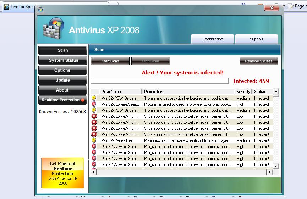Screen dimensions: 307x199
Task: Click the disabled Stop Scan button
Action: [150, 61]
